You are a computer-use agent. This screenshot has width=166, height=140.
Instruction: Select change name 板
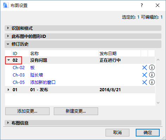pos(32,68)
